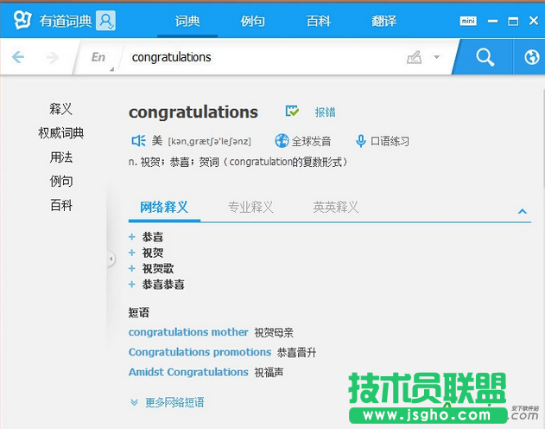Click the congratulations headword title
The height and width of the screenshot is (429, 545).
pyautogui.click(x=193, y=112)
